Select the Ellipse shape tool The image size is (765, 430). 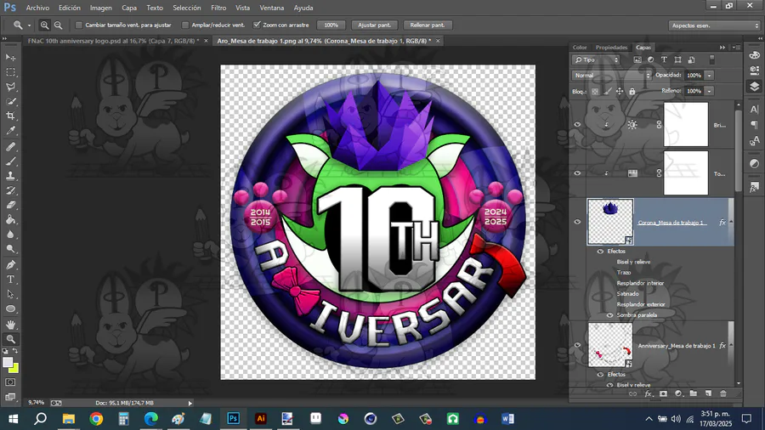pos(10,309)
